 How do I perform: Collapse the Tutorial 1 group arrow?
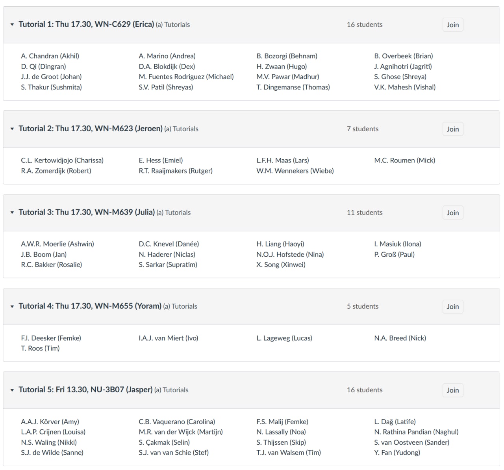tap(12, 24)
